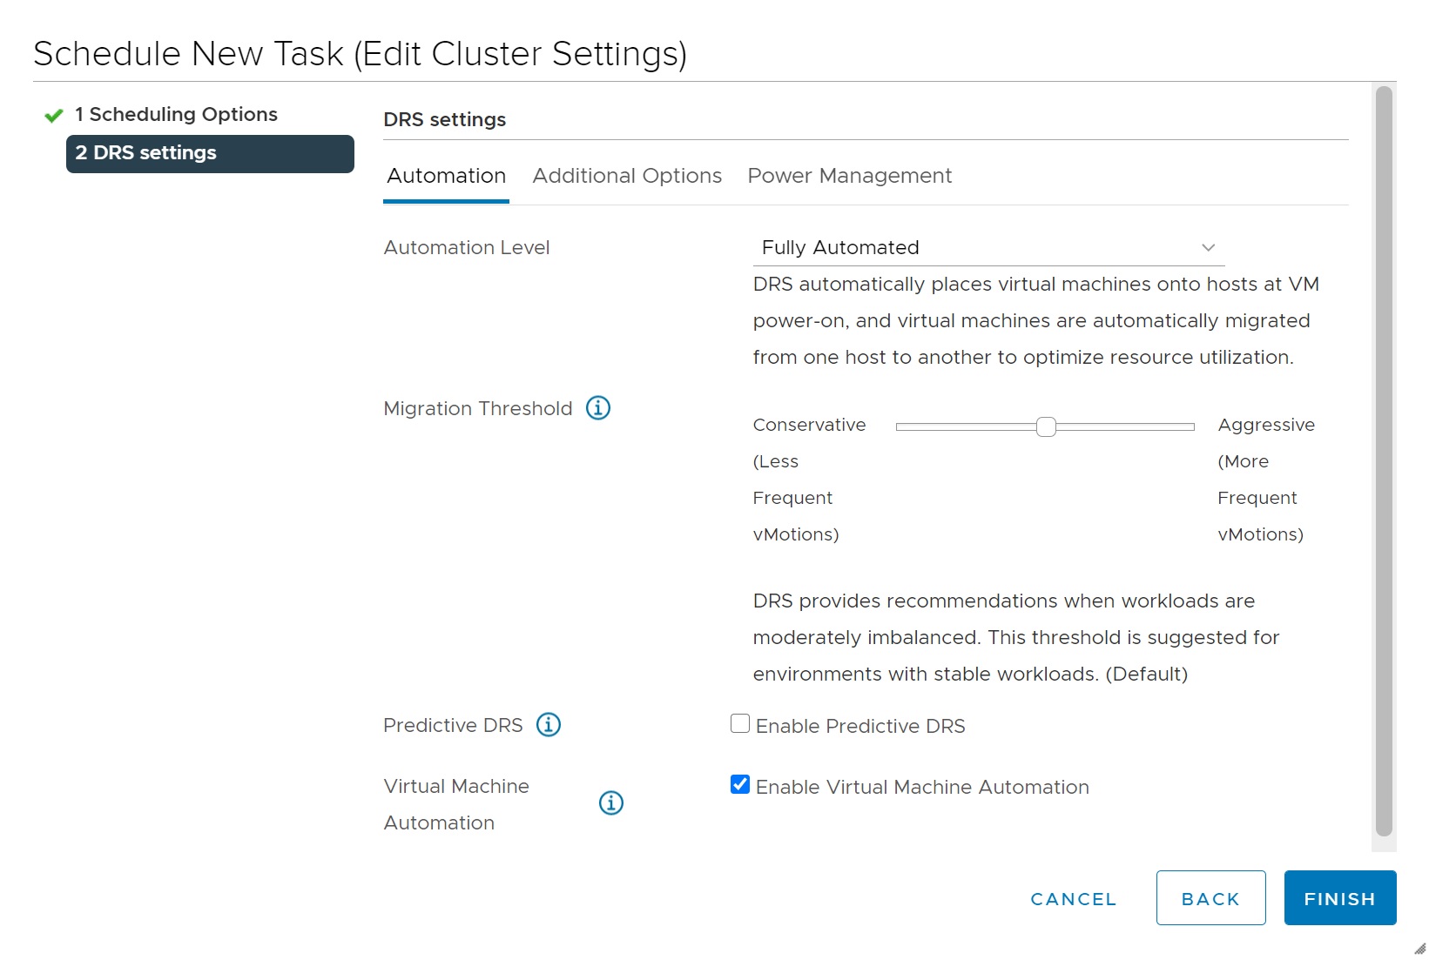This screenshot has width=1429, height=960.
Task: Go back using the Back button
Action: pos(1210,898)
